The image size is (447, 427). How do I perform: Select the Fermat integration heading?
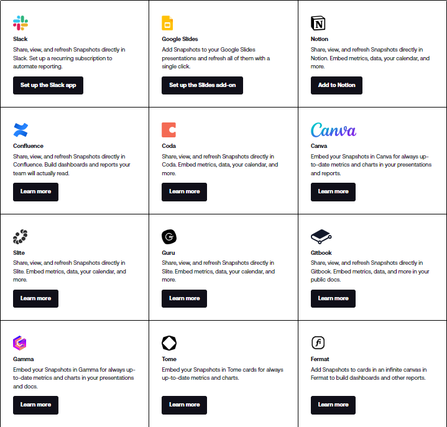pos(320,359)
